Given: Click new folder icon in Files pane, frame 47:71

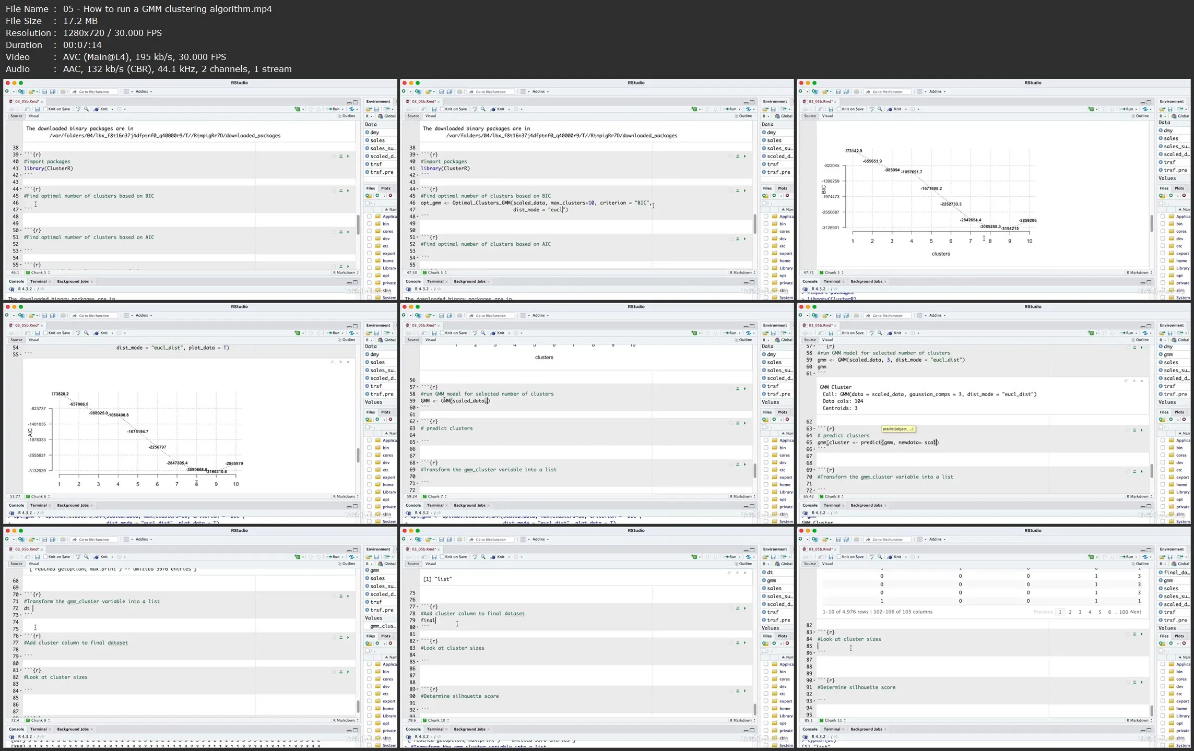Looking at the screenshot, I should [x=1162, y=196].
